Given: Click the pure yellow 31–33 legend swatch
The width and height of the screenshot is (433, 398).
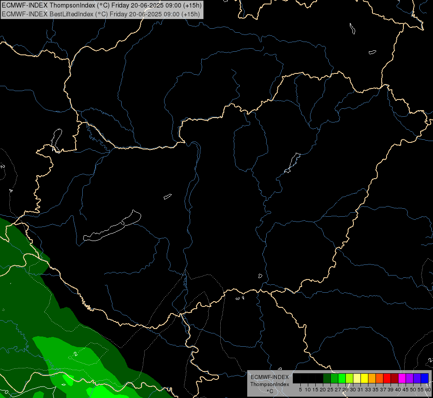Looking at the screenshot, I should [x=364, y=378].
